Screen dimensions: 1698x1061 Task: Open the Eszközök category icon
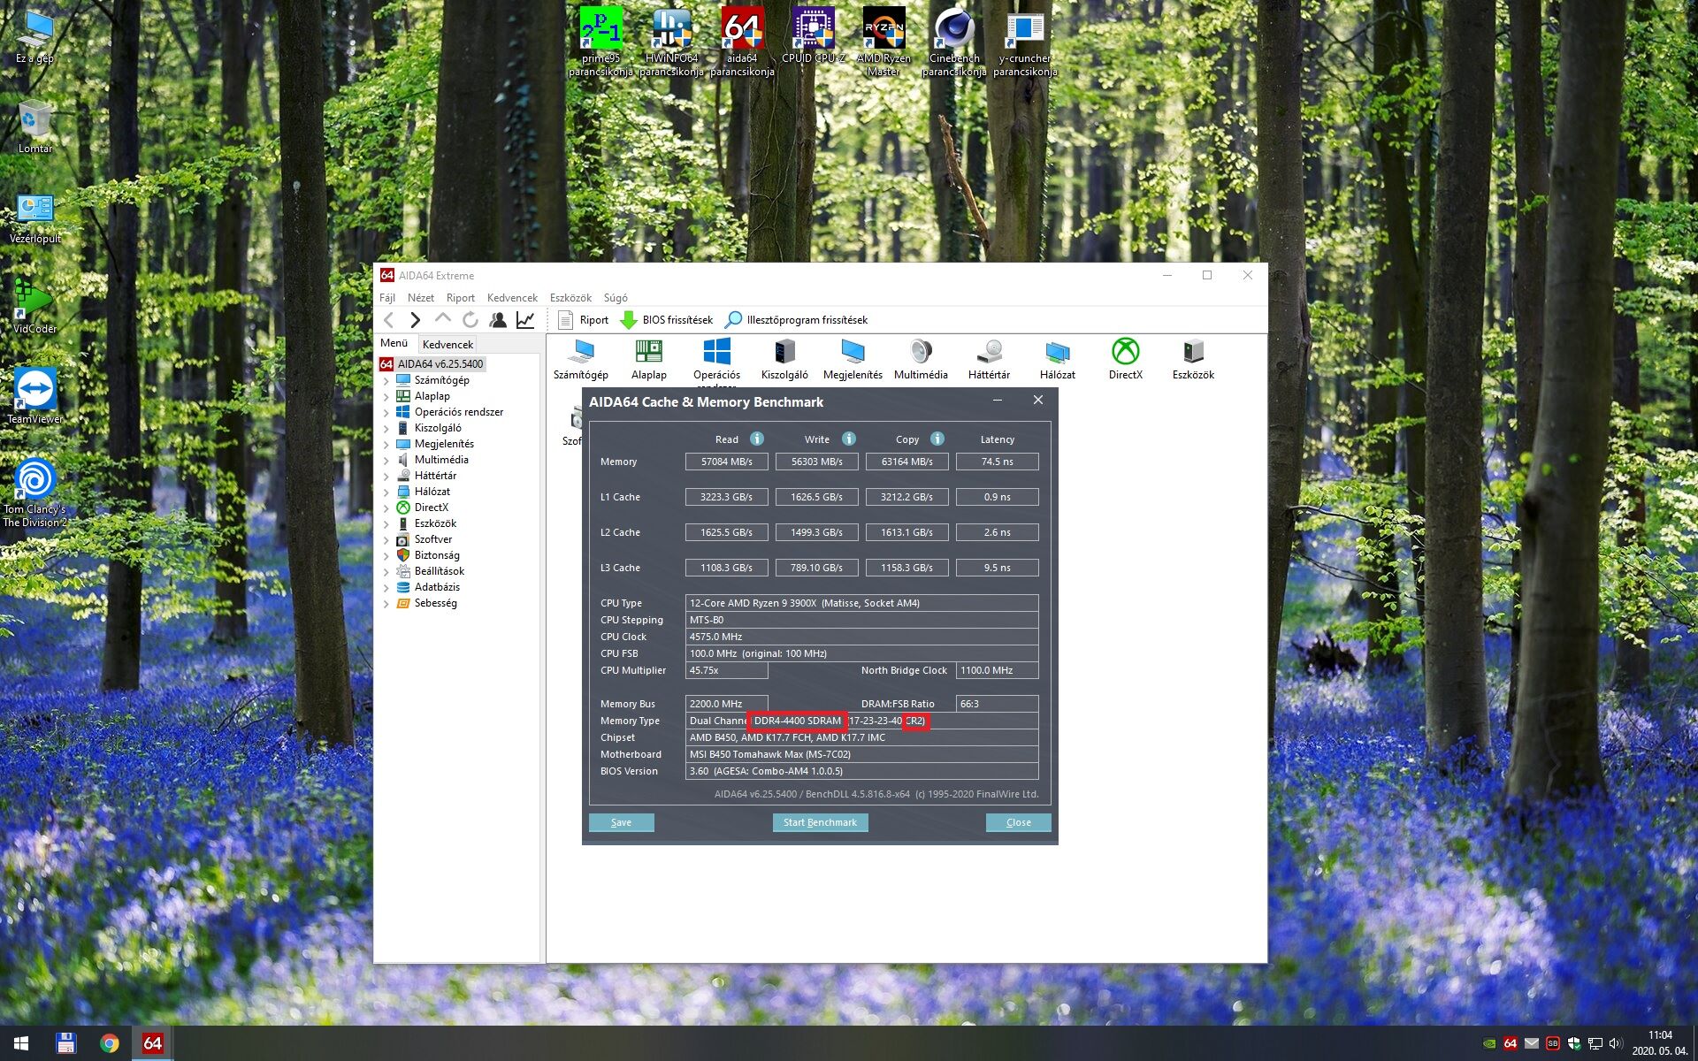click(1193, 360)
